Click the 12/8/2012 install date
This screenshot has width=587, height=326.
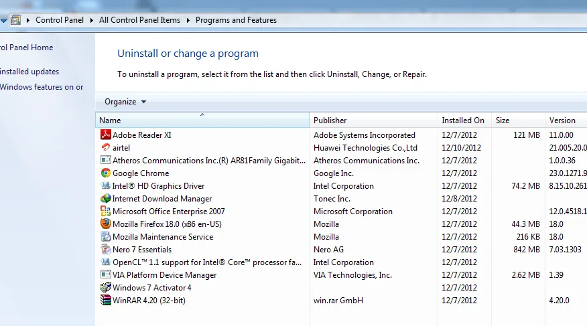pos(459,199)
